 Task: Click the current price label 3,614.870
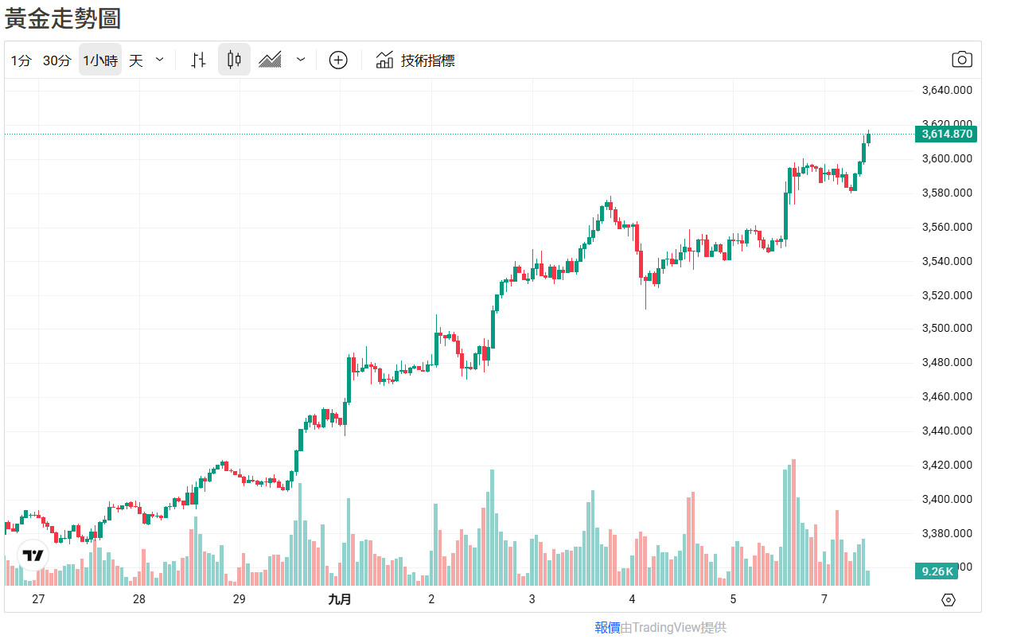(x=946, y=134)
